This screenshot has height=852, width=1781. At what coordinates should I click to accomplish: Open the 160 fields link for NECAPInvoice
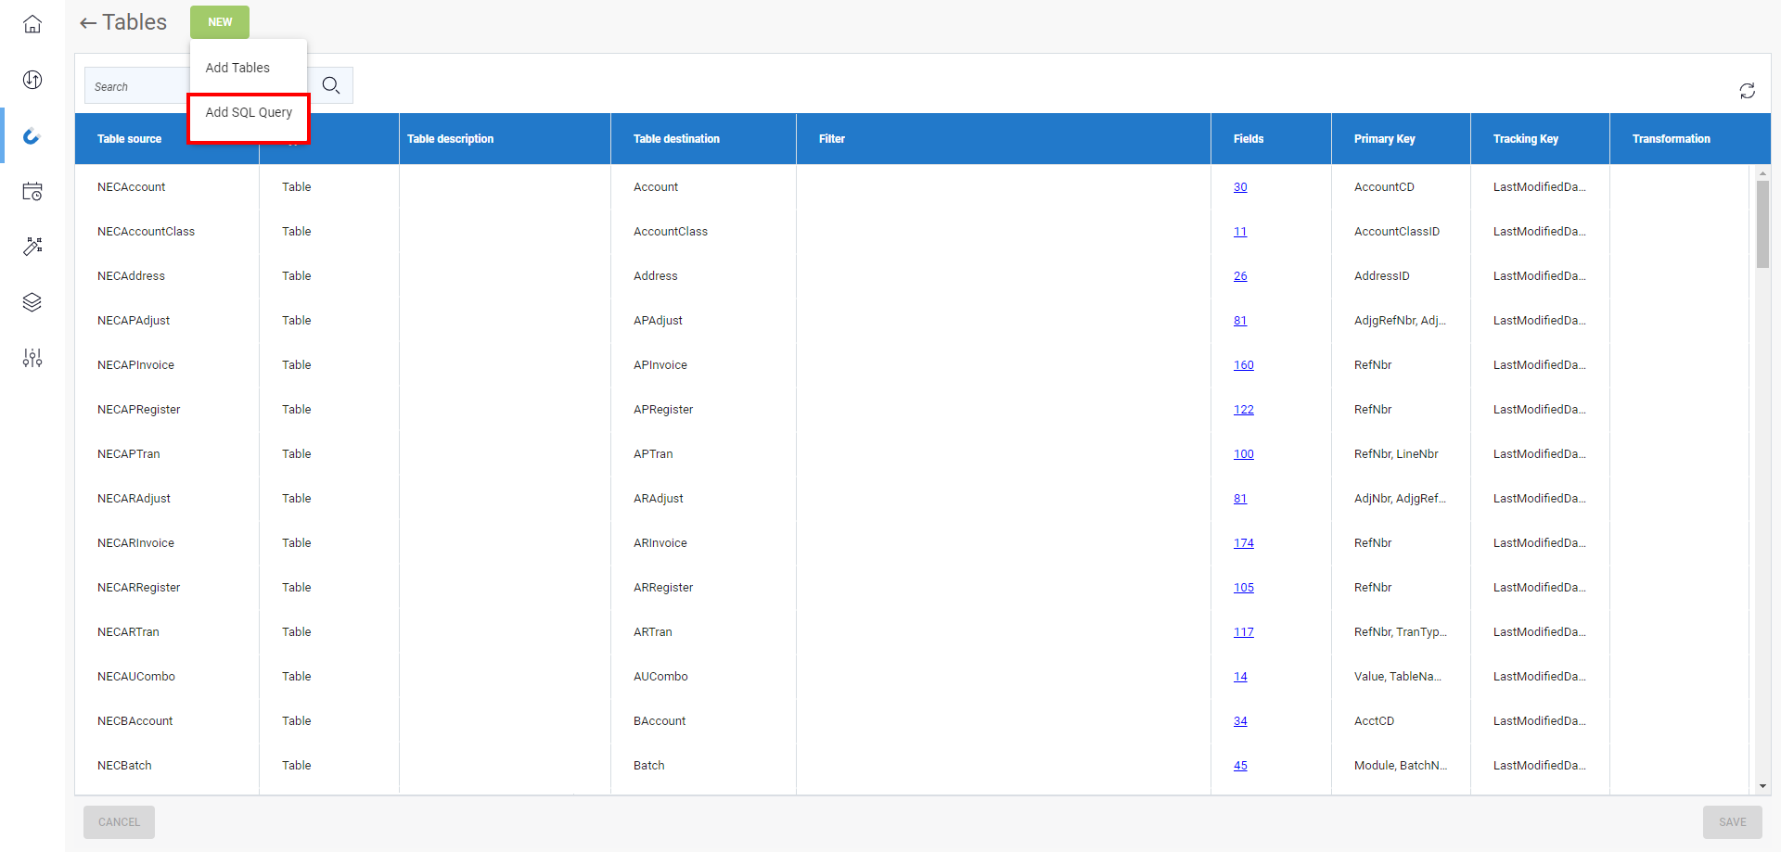click(1243, 365)
